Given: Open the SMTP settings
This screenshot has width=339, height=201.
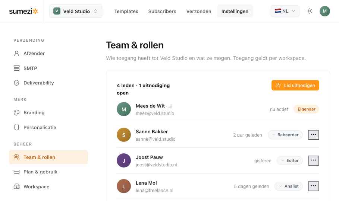Looking at the screenshot, I should [x=48, y=68].
